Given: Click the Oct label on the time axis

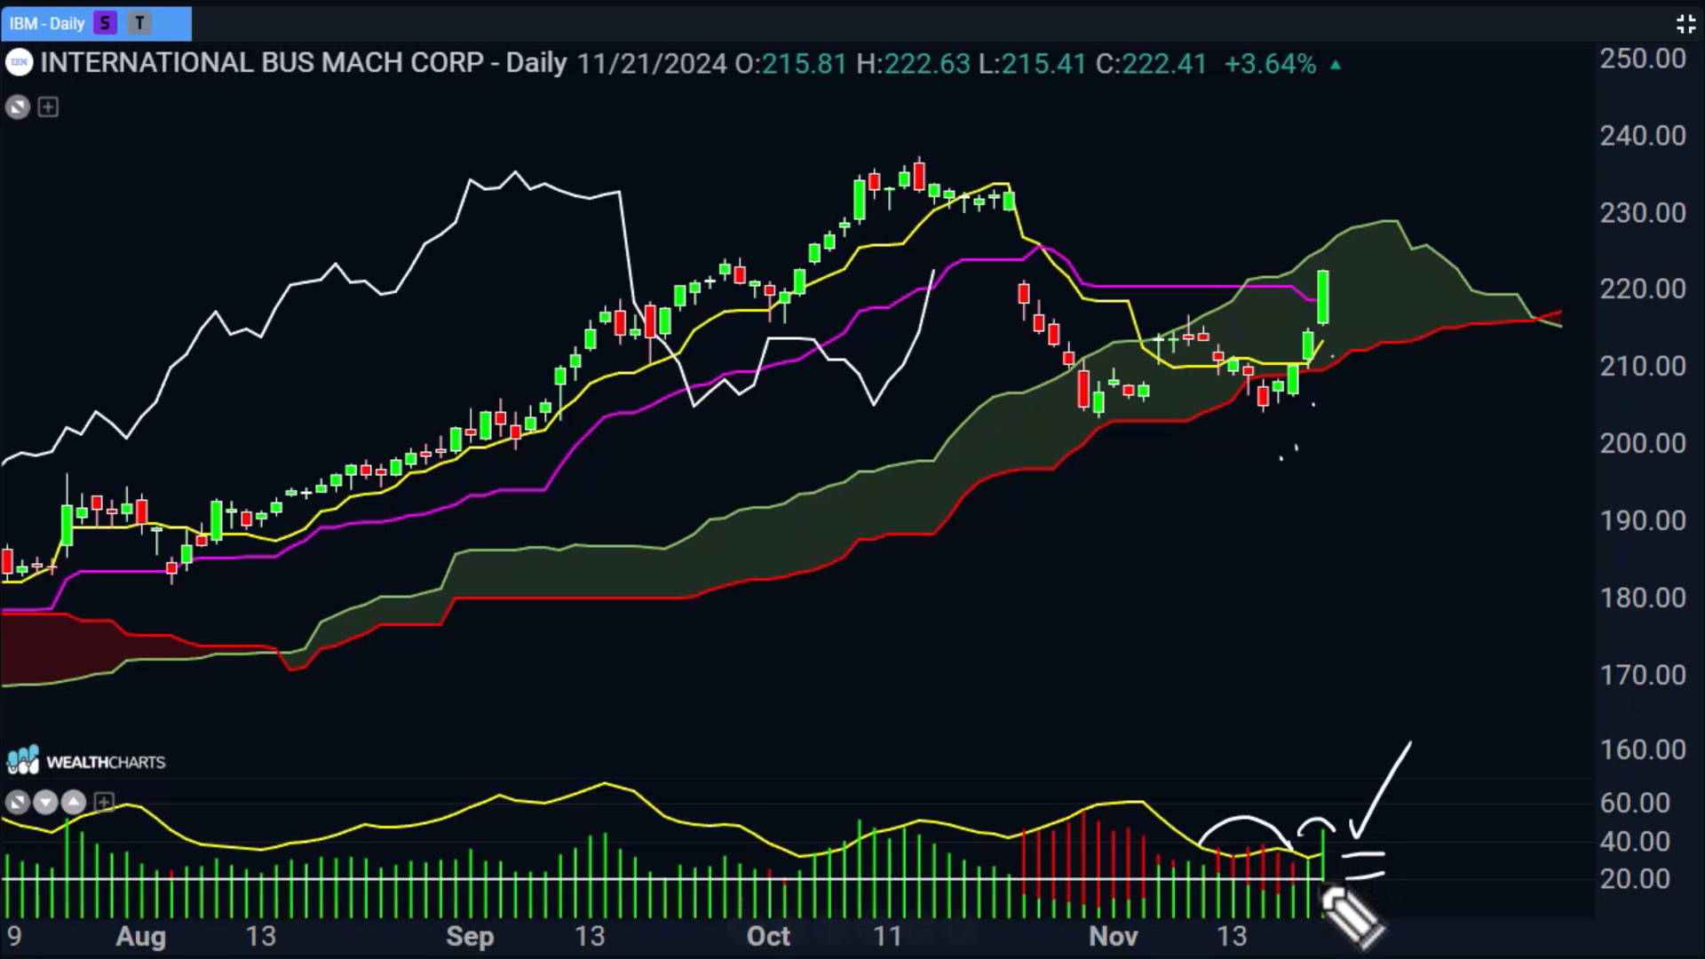Looking at the screenshot, I should (x=768, y=937).
